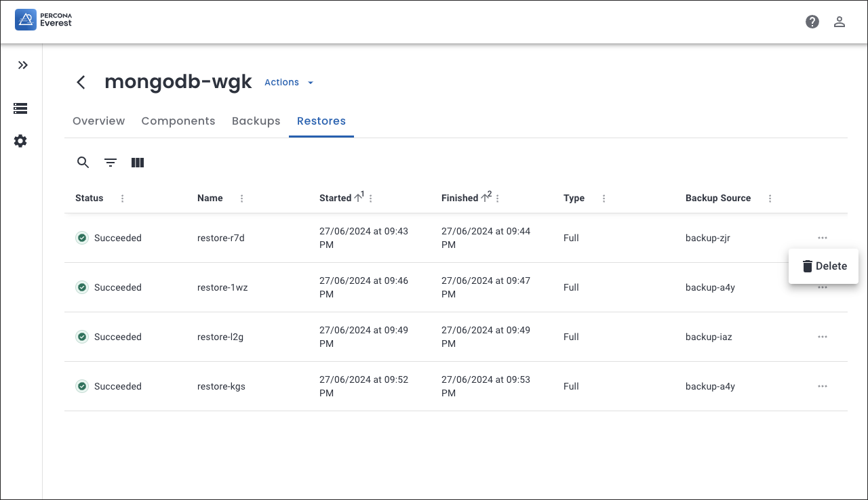Choose Delete from the row menu

tap(824, 266)
